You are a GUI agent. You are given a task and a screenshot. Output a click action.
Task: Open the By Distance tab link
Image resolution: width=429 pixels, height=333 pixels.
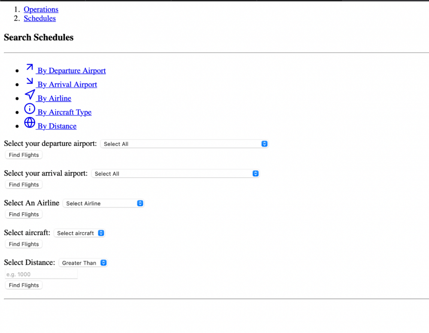coord(57,126)
